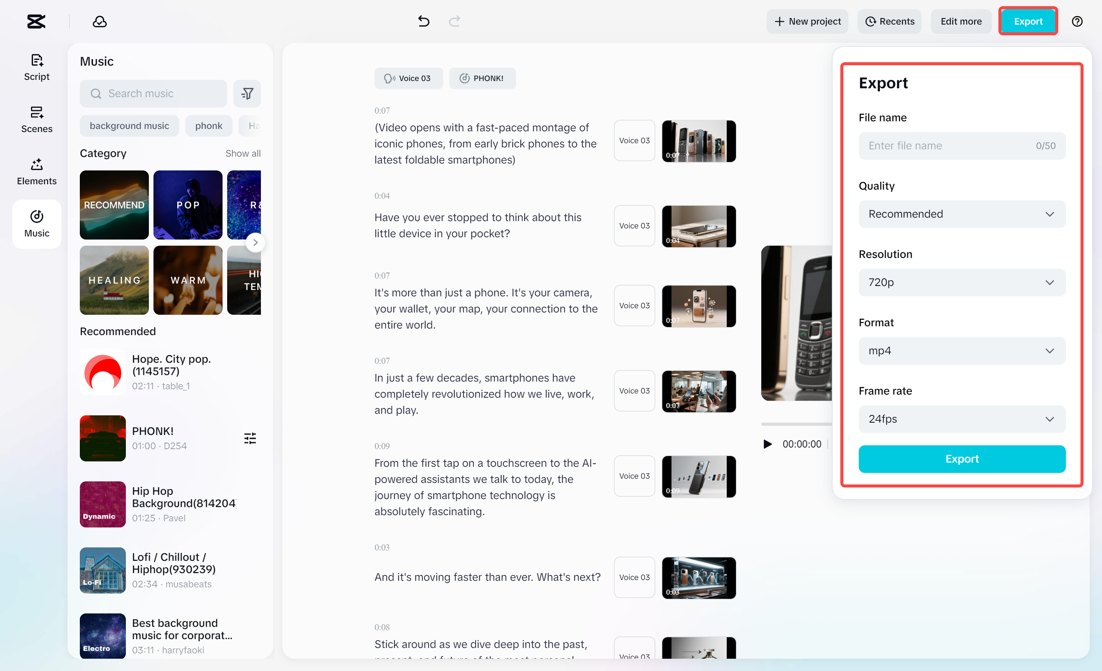
Task: Open the Elements sidebar panel
Action: [37, 172]
